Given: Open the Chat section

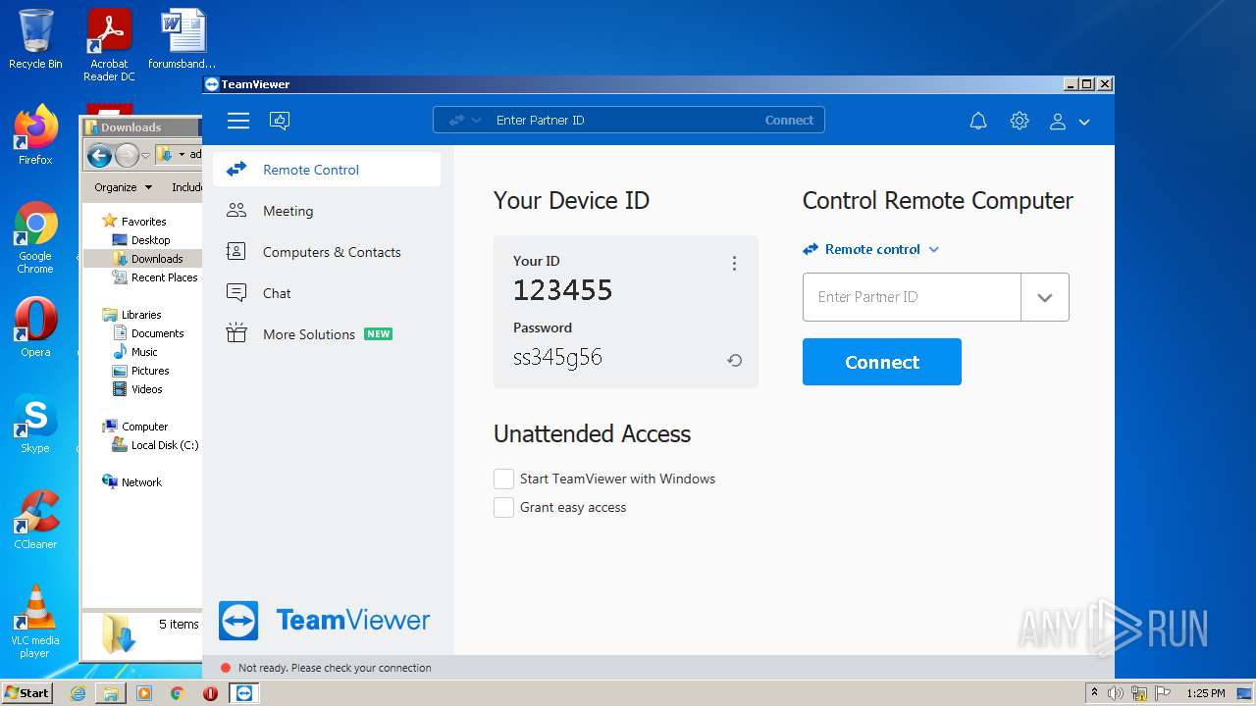Looking at the screenshot, I should click(327, 293).
